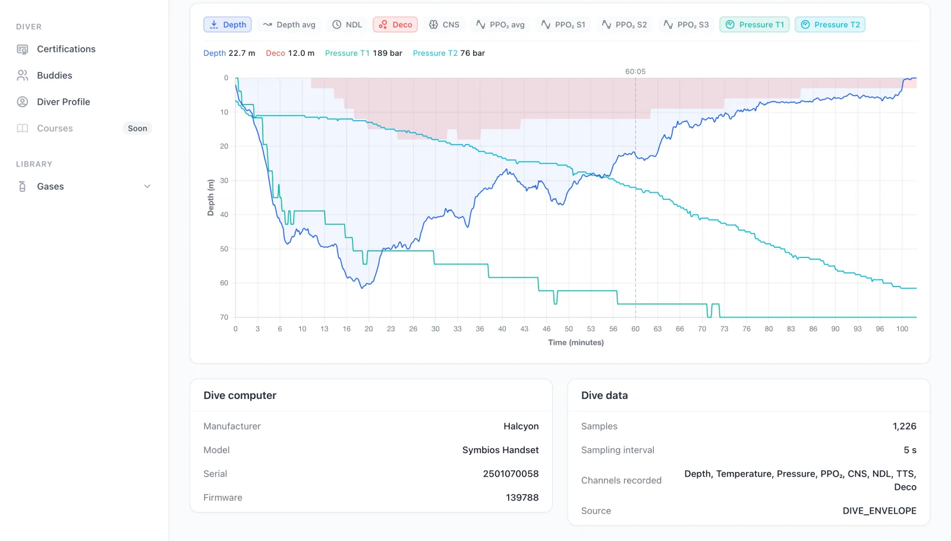The height and width of the screenshot is (541, 951).
Task: Click the Pressure T2 76 bar readout
Action: click(x=449, y=53)
